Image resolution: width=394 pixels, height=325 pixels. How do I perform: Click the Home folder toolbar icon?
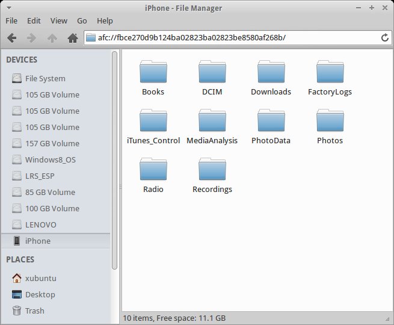point(73,38)
